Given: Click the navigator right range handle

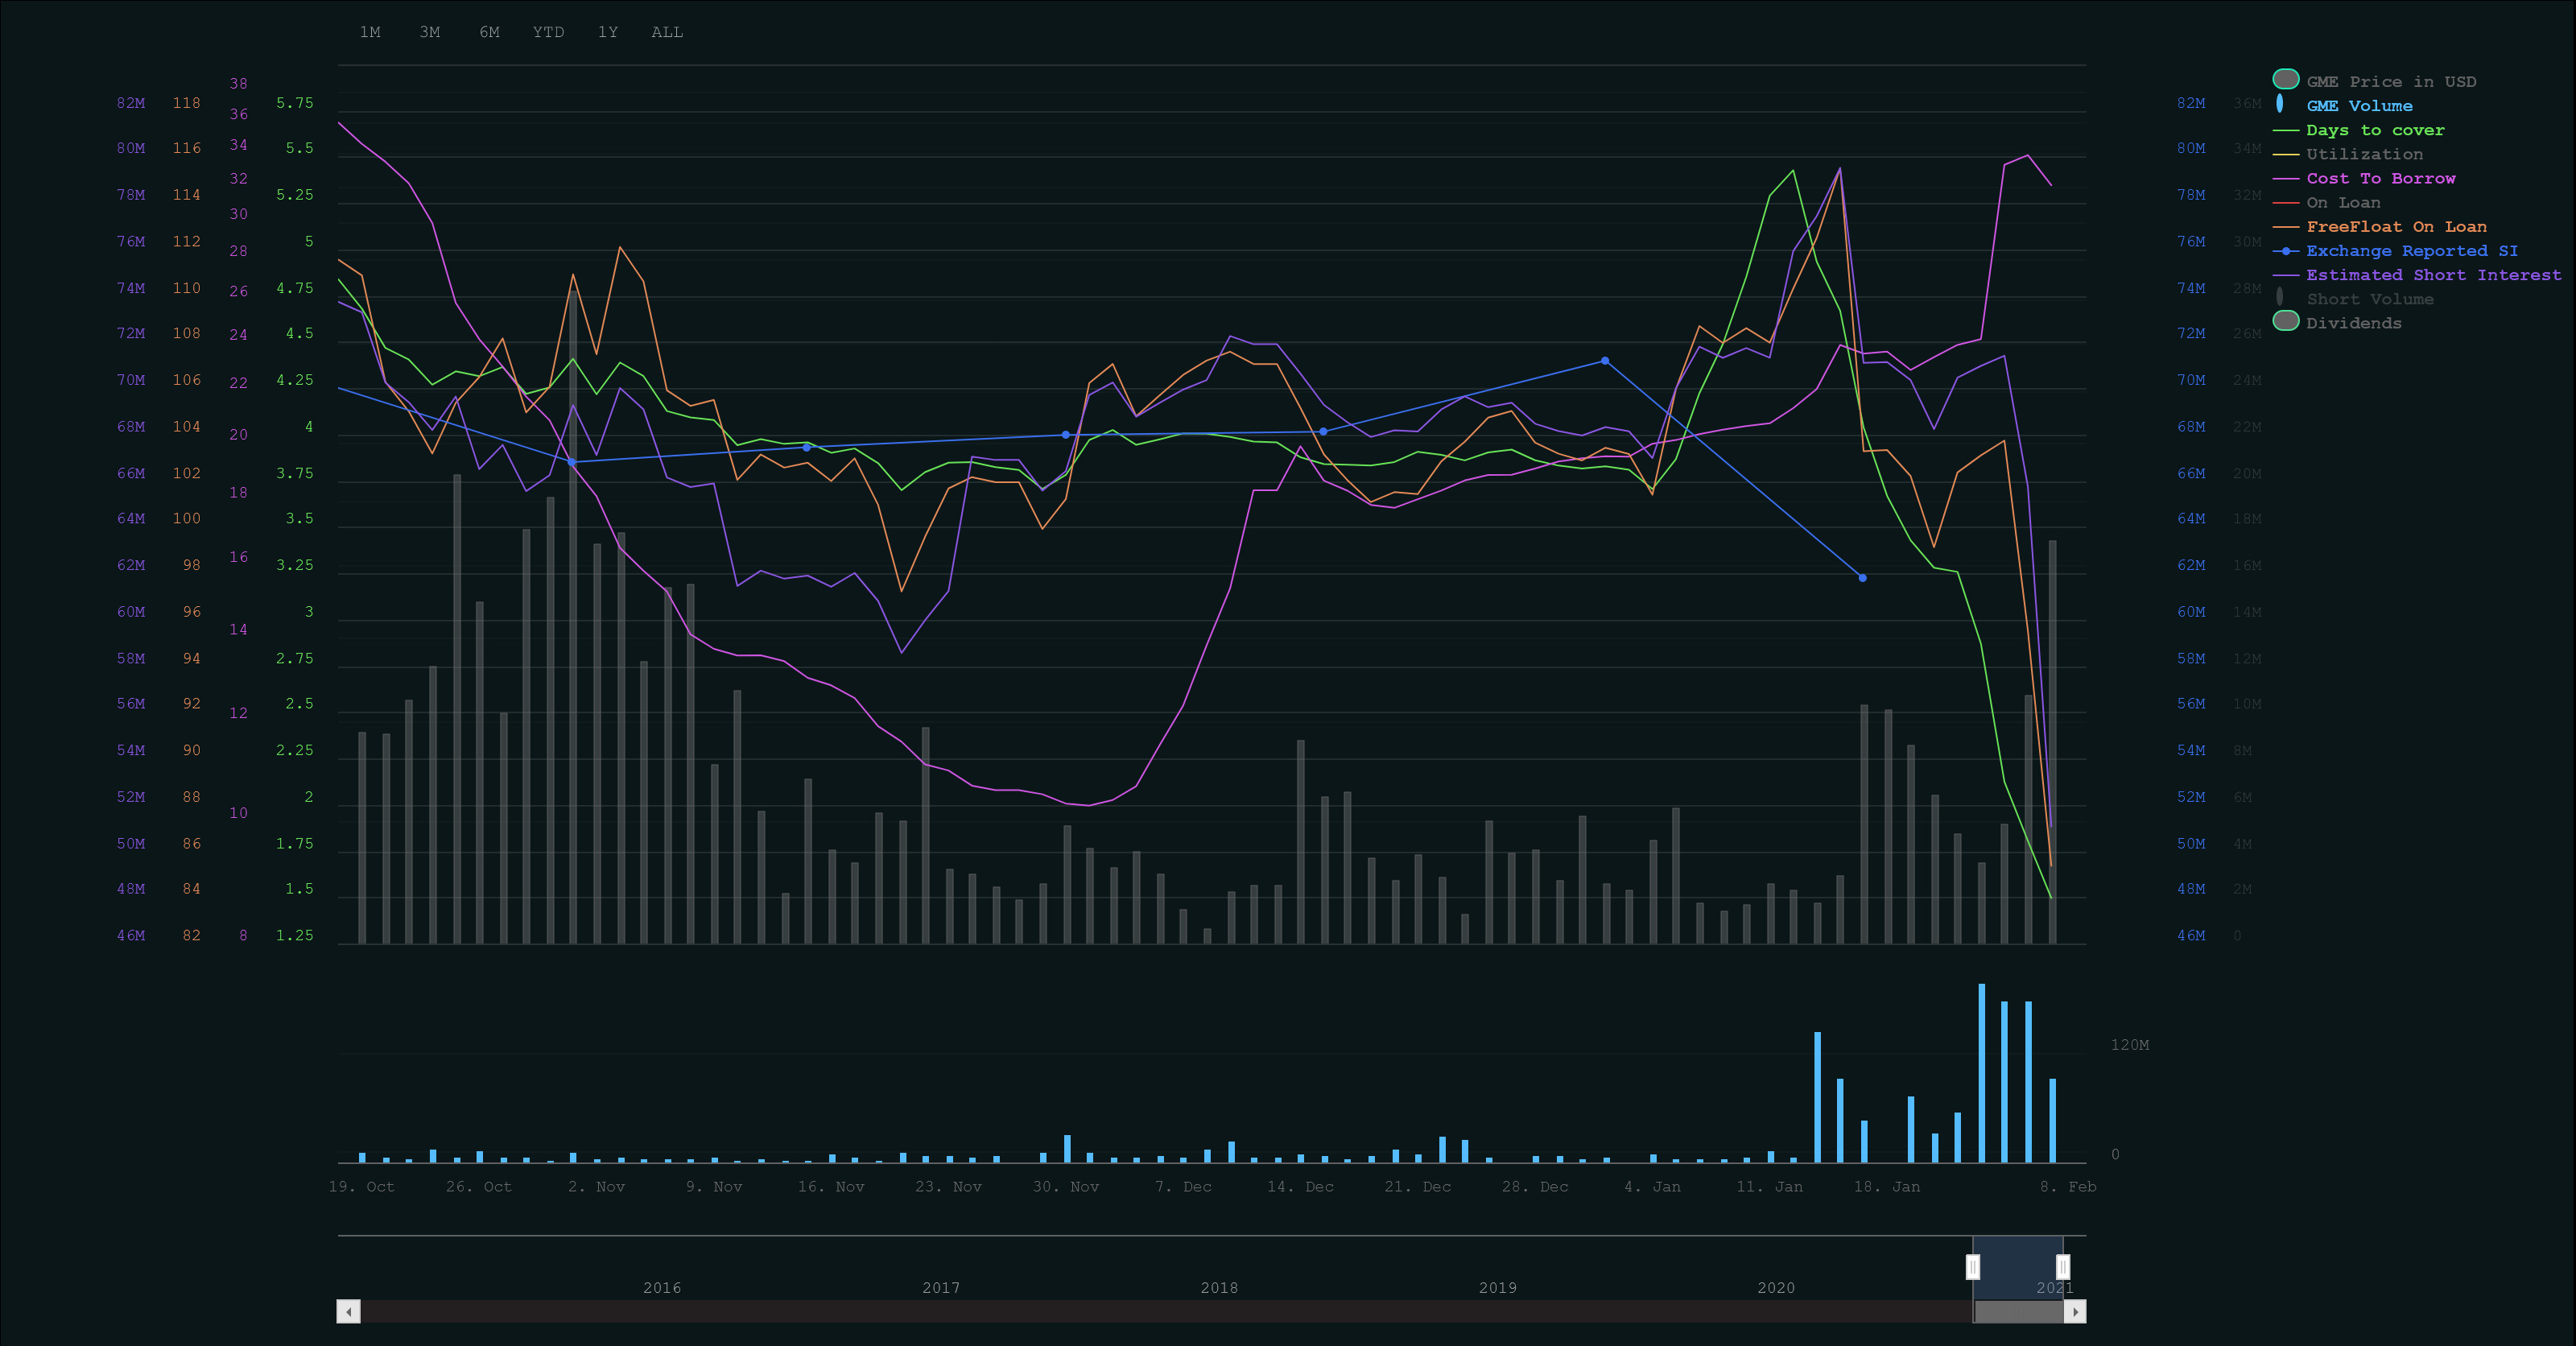Looking at the screenshot, I should 2062,1267.
